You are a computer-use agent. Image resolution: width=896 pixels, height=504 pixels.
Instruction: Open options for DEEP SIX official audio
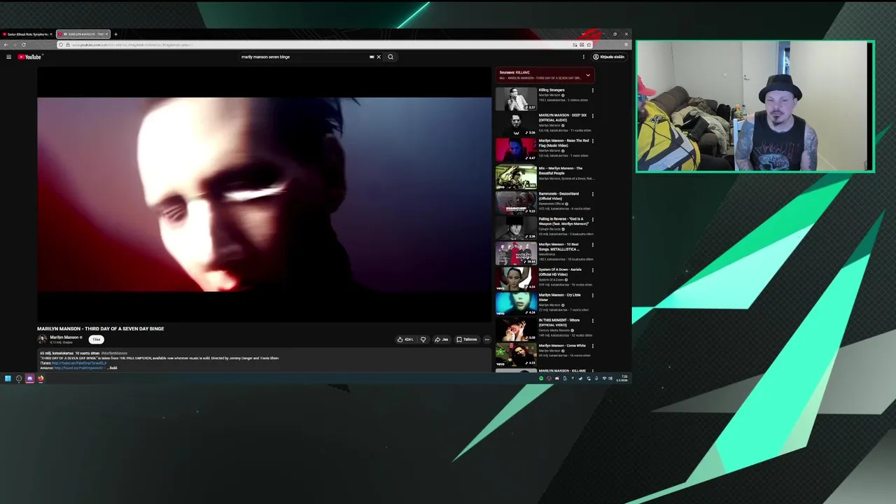click(593, 115)
